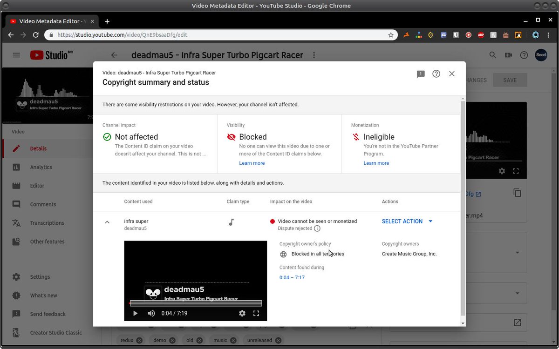Open What's new in the sidebar
This screenshot has width=559, height=349.
[x=48, y=295]
